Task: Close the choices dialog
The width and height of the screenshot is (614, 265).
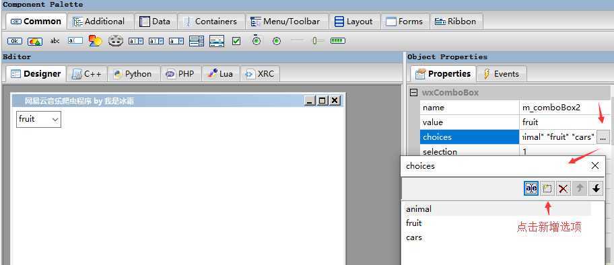Action: (x=595, y=166)
